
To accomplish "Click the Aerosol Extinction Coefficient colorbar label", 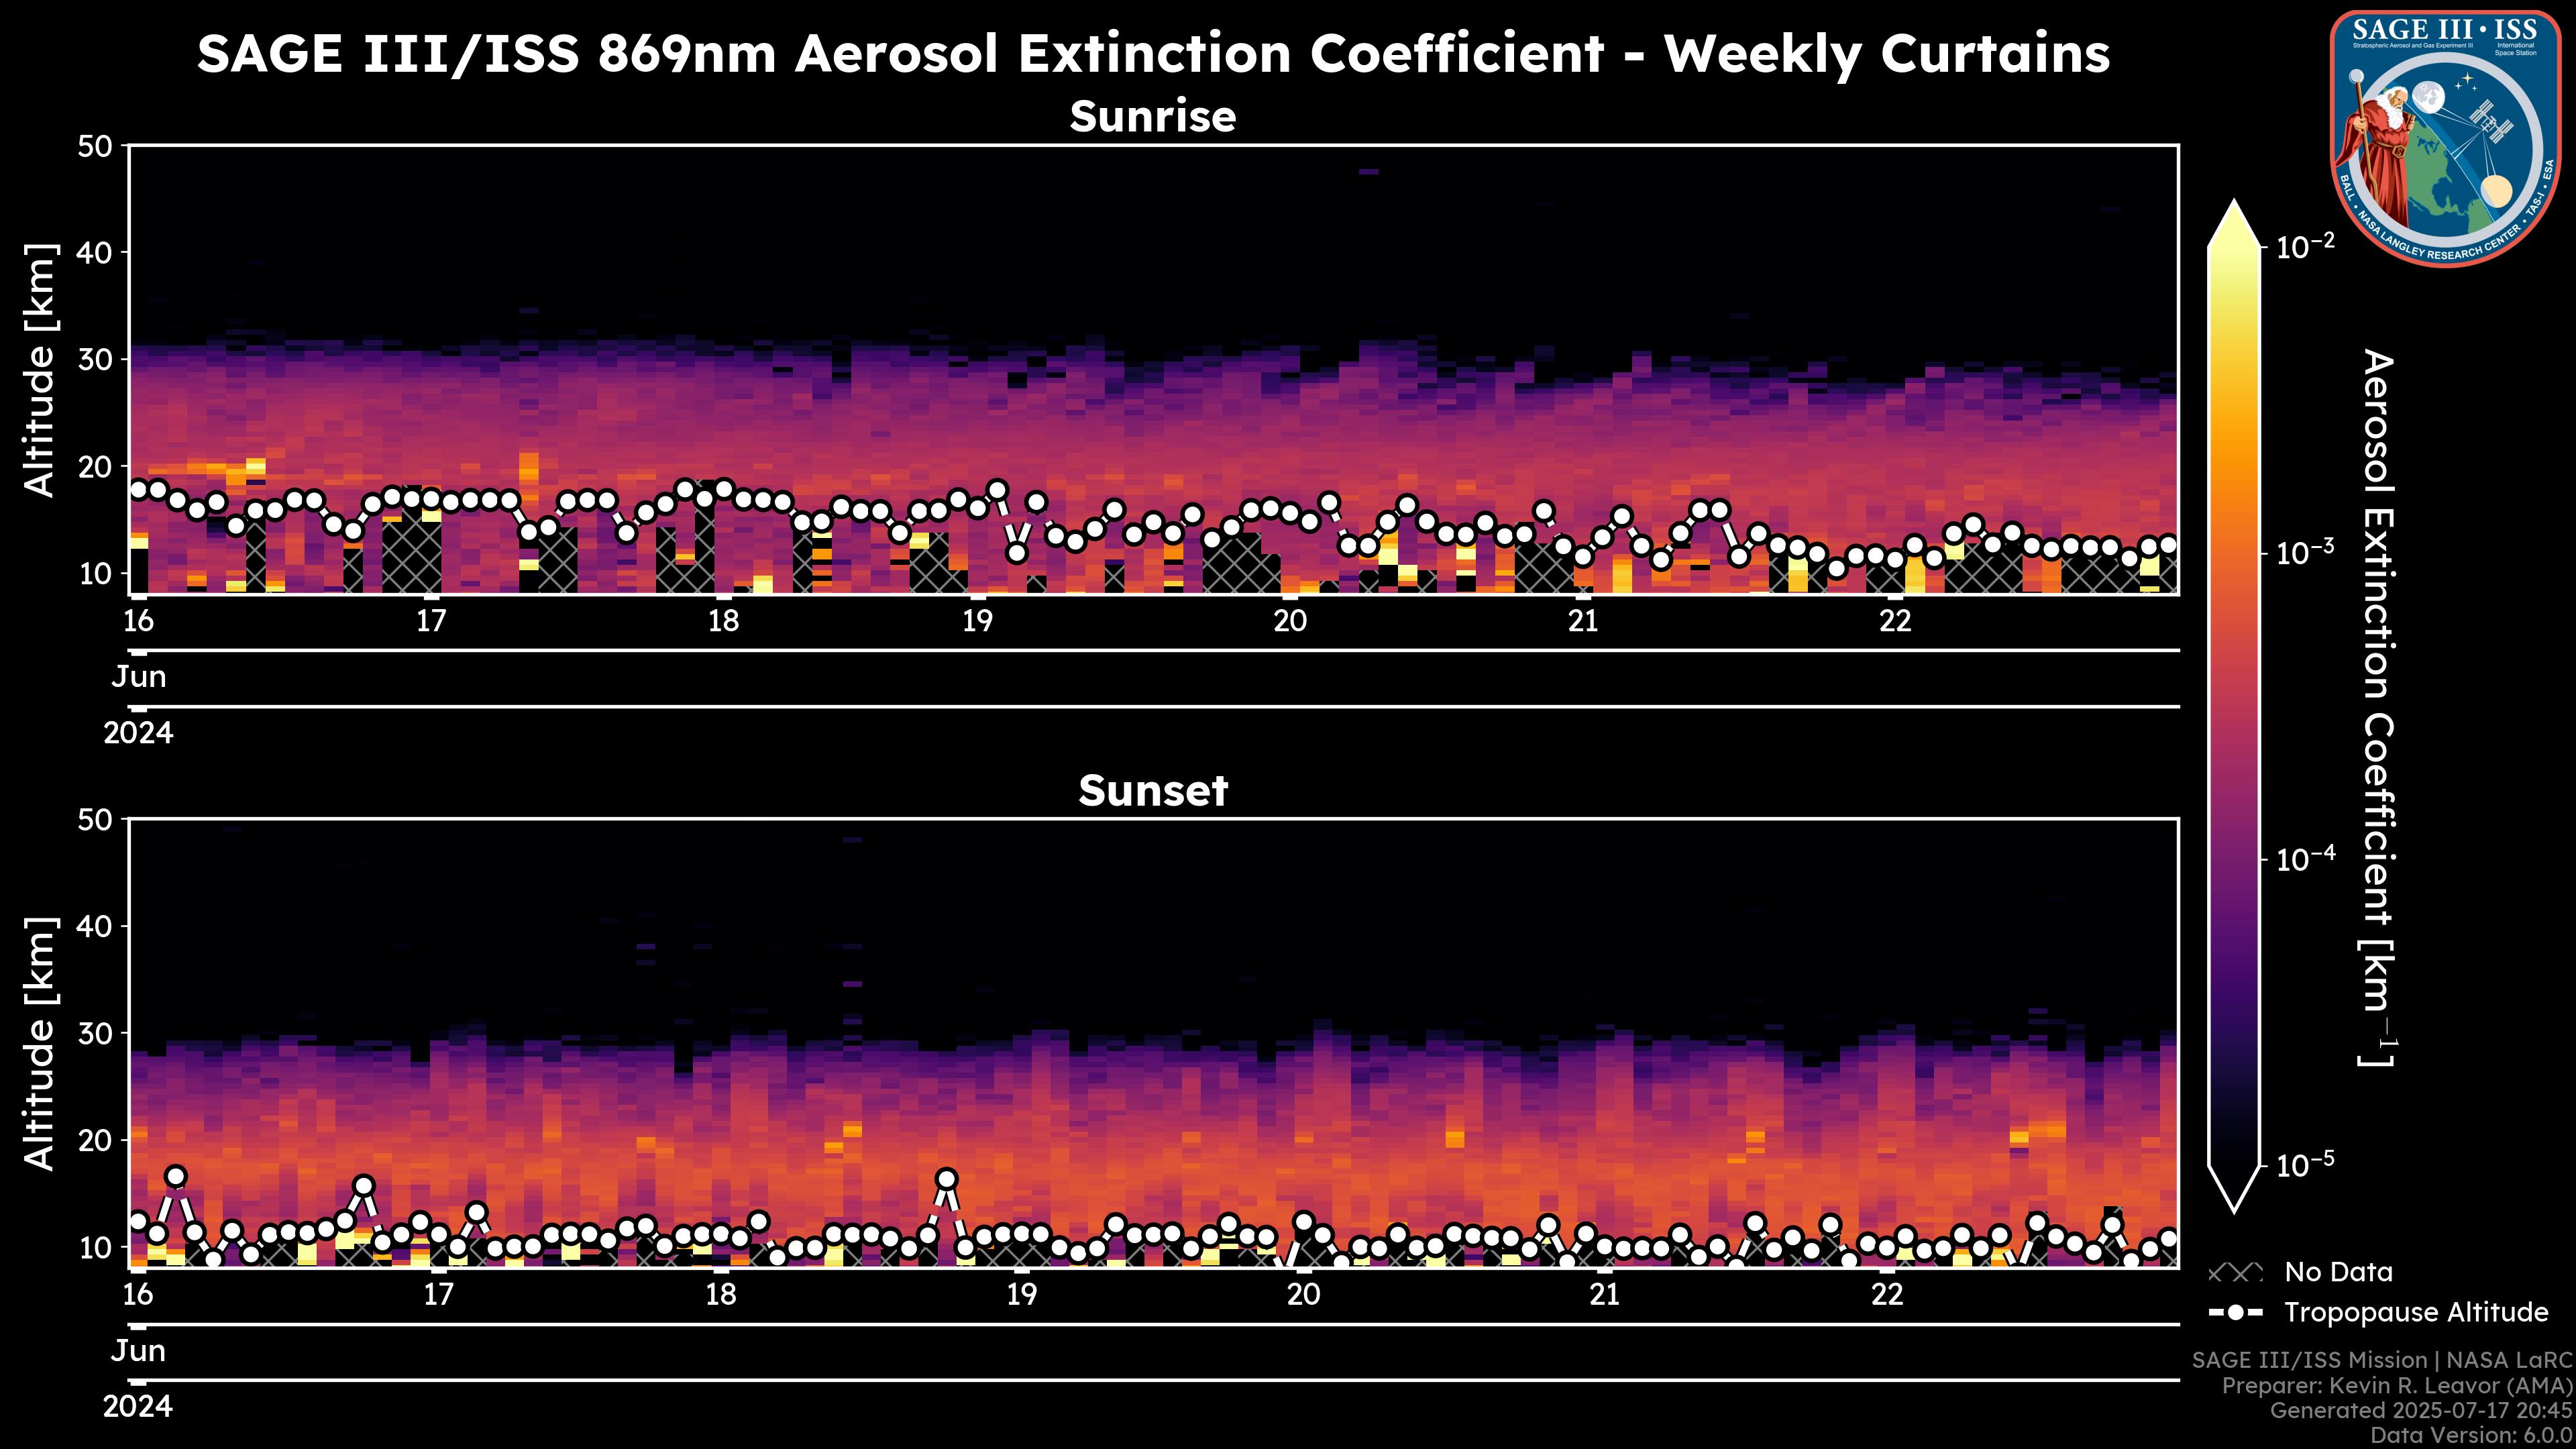I will point(2378,708).
